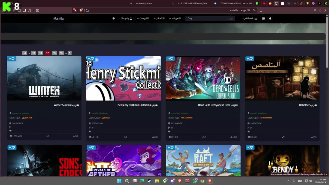
Task: Go to page 1 in pagination
Action: click(69, 53)
